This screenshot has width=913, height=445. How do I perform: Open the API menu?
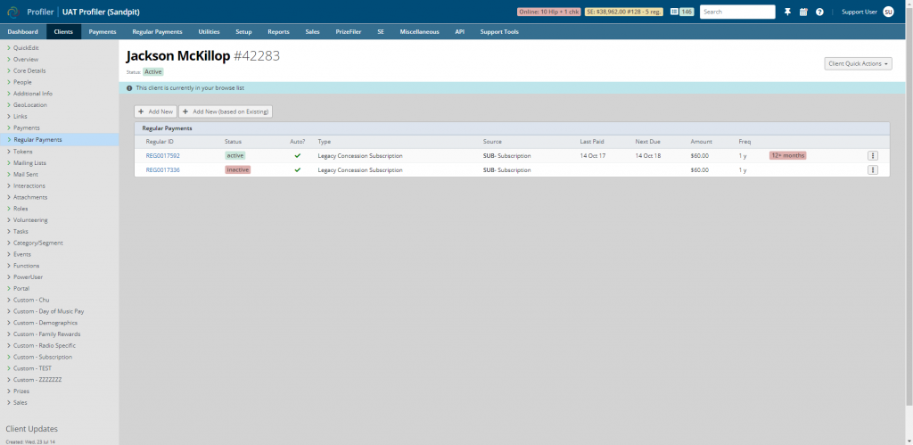coord(460,31)
